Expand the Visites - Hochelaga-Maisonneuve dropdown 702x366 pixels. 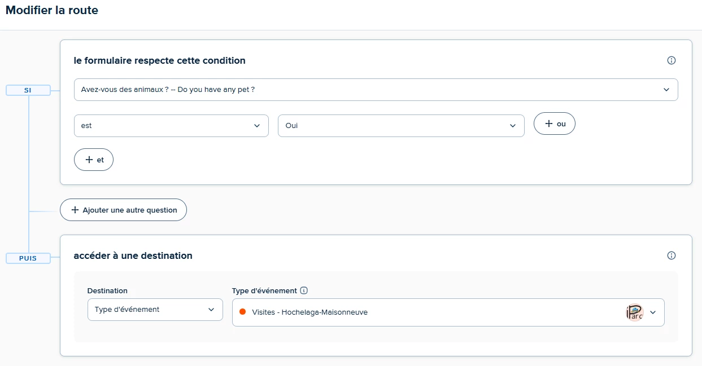(x=448, y=312)
